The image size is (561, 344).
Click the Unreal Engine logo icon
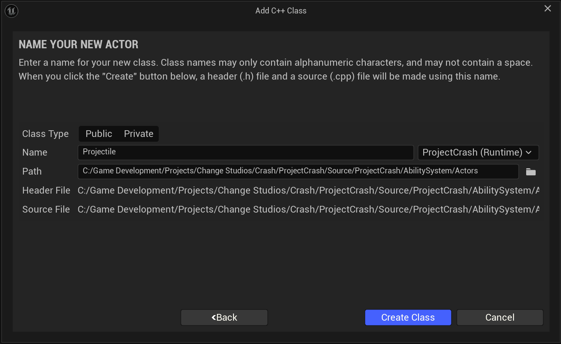[11, 11]
